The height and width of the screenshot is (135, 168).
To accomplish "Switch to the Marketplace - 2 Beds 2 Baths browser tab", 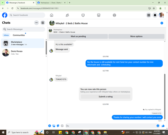I will point(51,3).
